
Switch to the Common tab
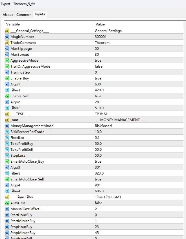tap(24, 15)
